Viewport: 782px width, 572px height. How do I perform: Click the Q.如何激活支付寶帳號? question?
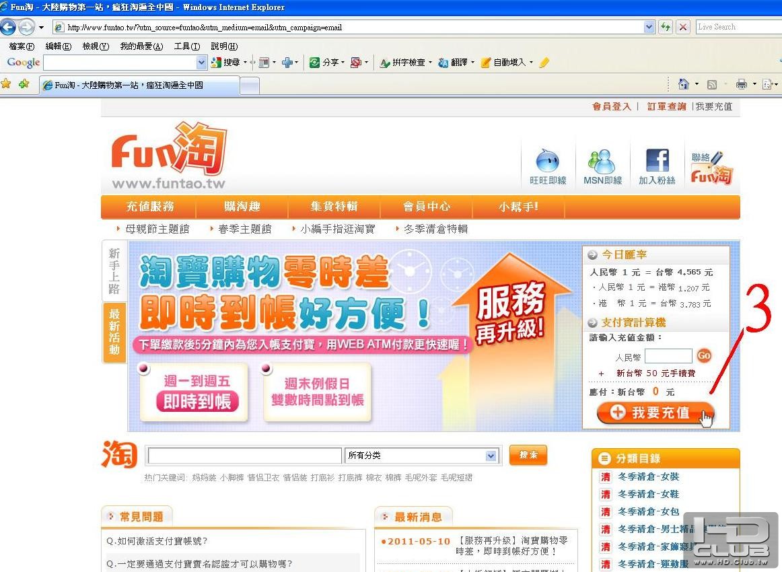pos(157,541)
